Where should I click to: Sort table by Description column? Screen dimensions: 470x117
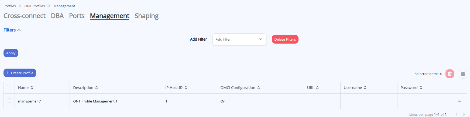tap(97, 88)
